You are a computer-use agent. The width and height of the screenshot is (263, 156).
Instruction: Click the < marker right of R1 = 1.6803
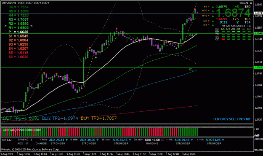(32, 26)
